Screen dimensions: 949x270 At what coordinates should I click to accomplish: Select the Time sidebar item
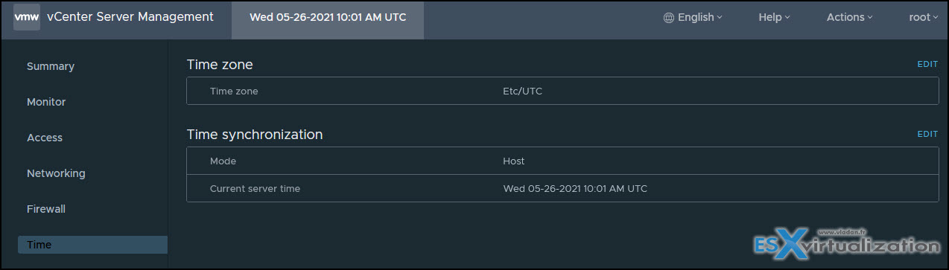(93, 245)
